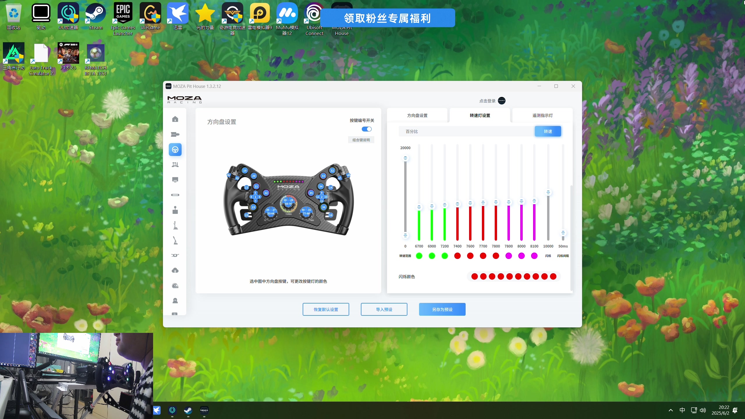This screenshot has width=745, height=419.
Task: Click the green color dot under 7200
Action: click(x=445, y=256)
